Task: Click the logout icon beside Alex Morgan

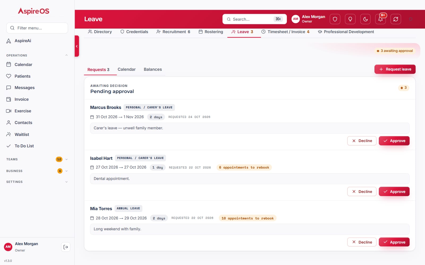Action: [66, 247]
